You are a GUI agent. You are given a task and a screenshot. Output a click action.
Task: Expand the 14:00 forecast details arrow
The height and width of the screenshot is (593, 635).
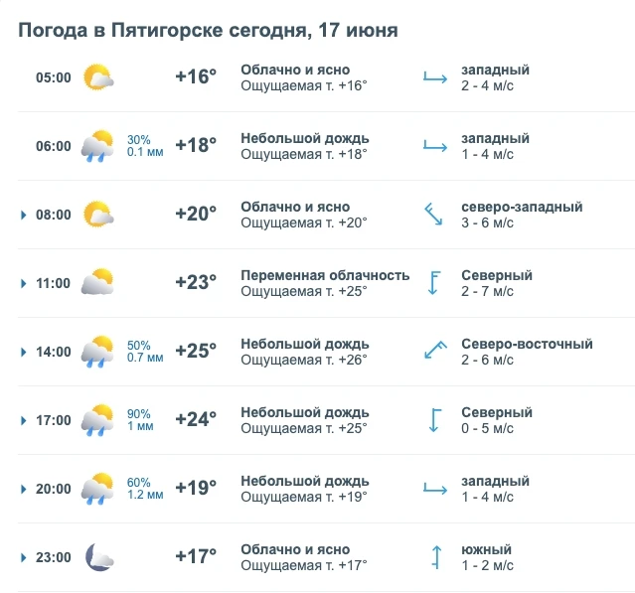pos(24,353)
